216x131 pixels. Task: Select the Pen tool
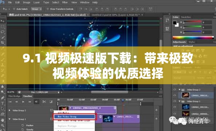click(3, 98)
